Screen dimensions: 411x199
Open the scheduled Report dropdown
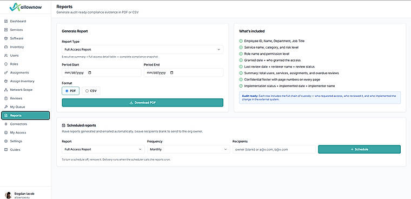pyautogui.click(x=103, y=149)
